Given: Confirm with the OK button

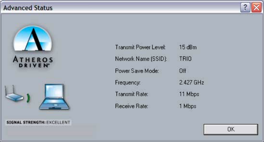Looking at the screenshot, I should [231, 129].
